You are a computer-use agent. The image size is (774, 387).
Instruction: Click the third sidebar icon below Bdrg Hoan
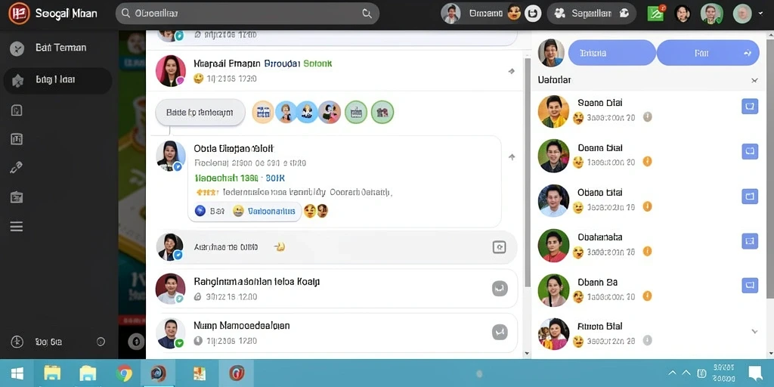coord(17,110)
